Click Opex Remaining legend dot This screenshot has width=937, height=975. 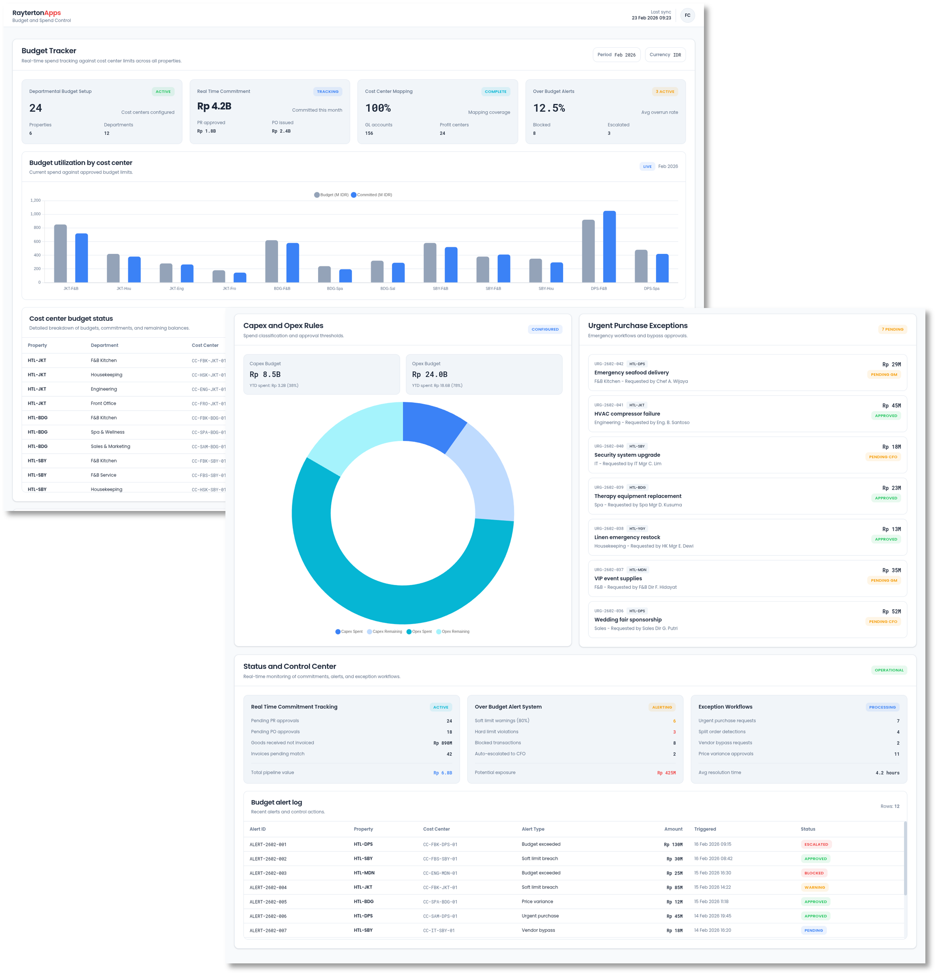pos(438,632)
